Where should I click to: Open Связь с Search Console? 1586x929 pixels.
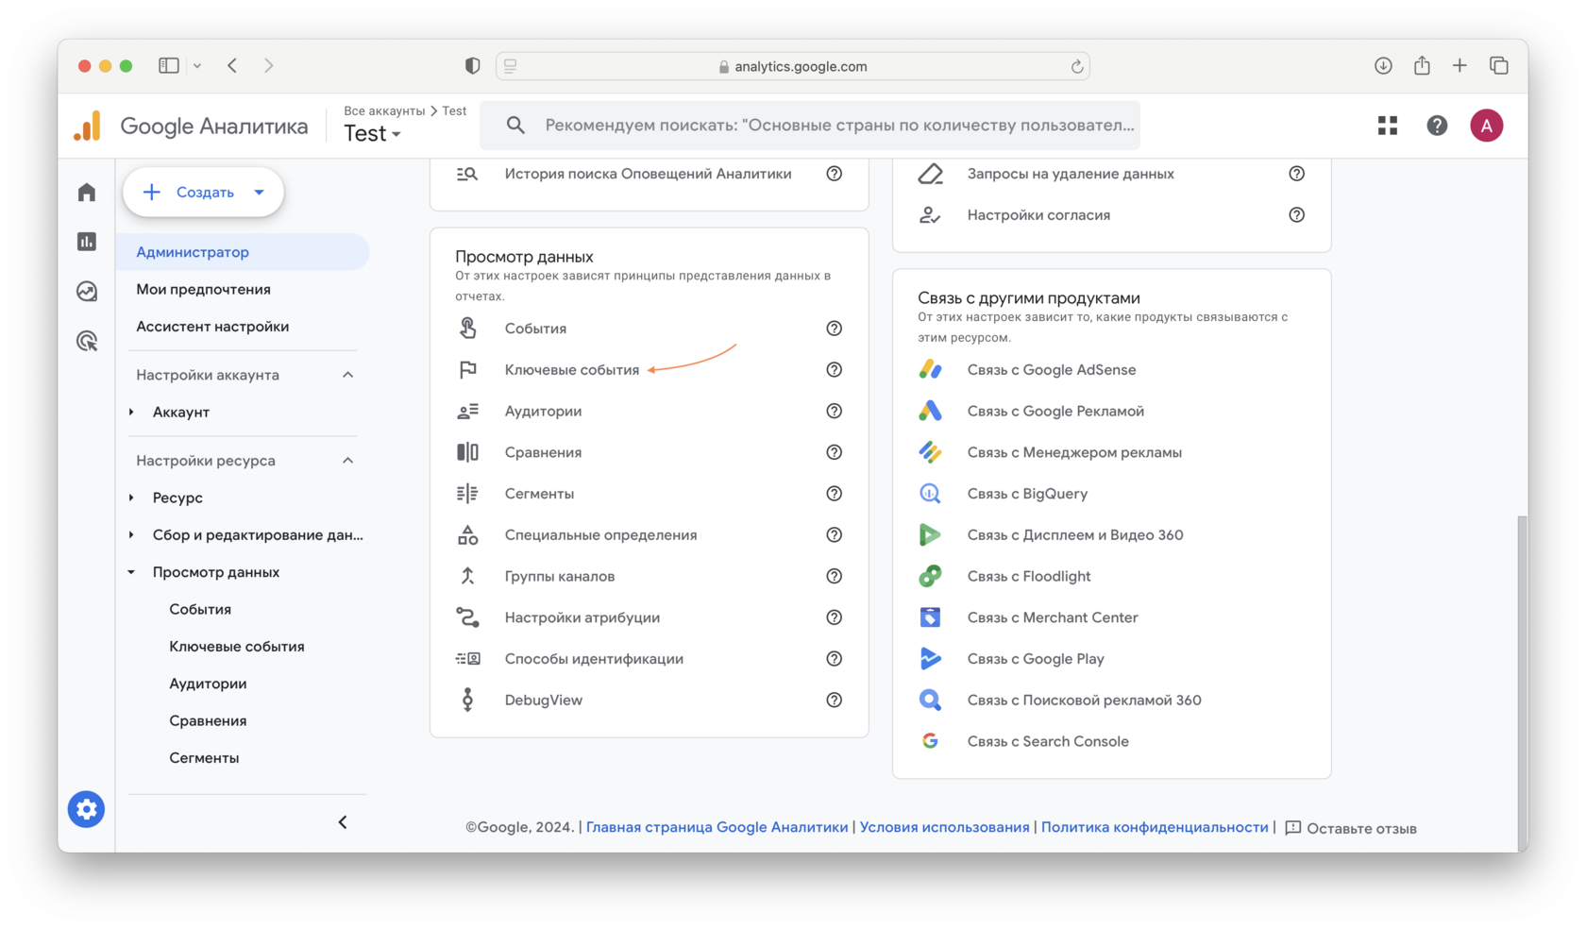click(1048, 741)
